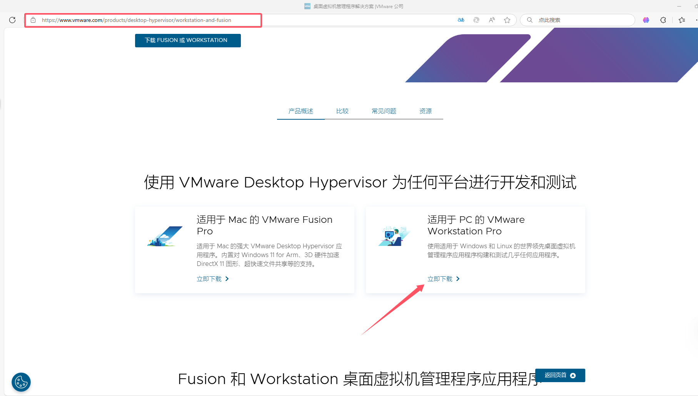Click the browser sync refresh icon in address bar

click(476, 20)
